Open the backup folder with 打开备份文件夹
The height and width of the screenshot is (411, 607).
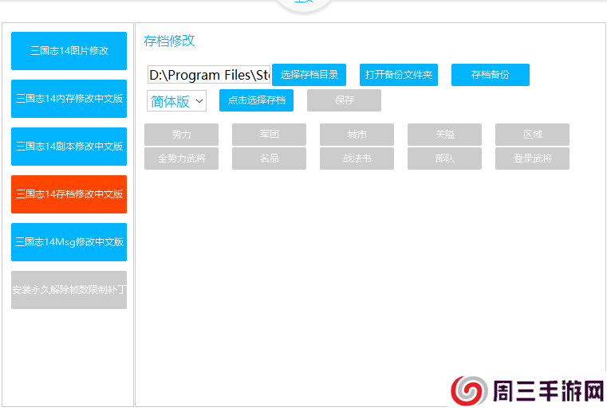(398, 75)
